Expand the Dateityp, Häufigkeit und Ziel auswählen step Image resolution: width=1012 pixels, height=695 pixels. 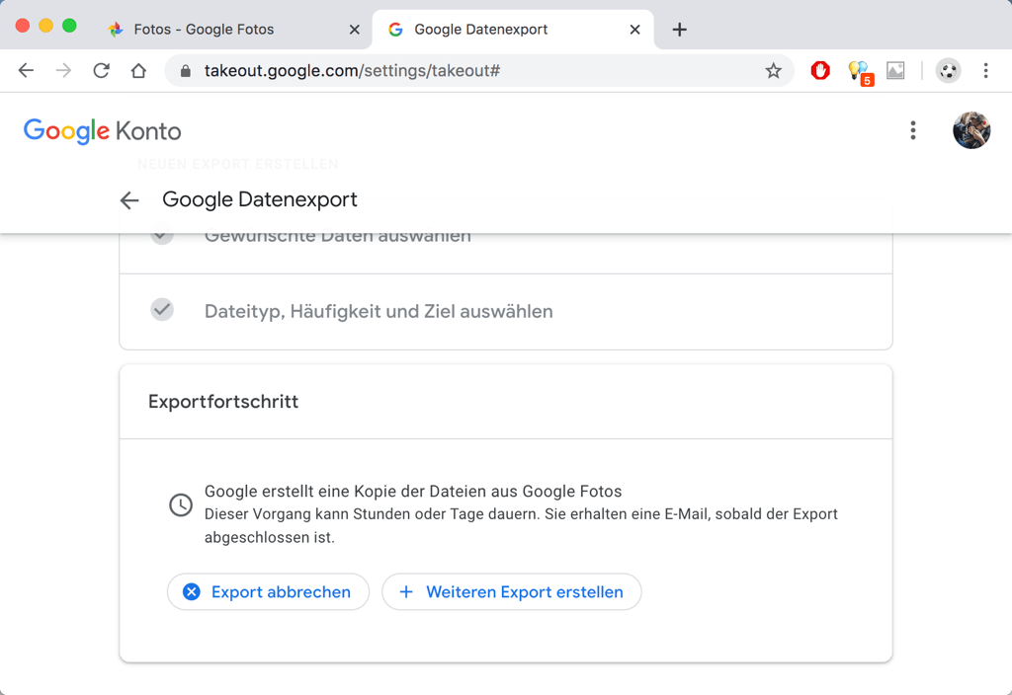(506, 311)
